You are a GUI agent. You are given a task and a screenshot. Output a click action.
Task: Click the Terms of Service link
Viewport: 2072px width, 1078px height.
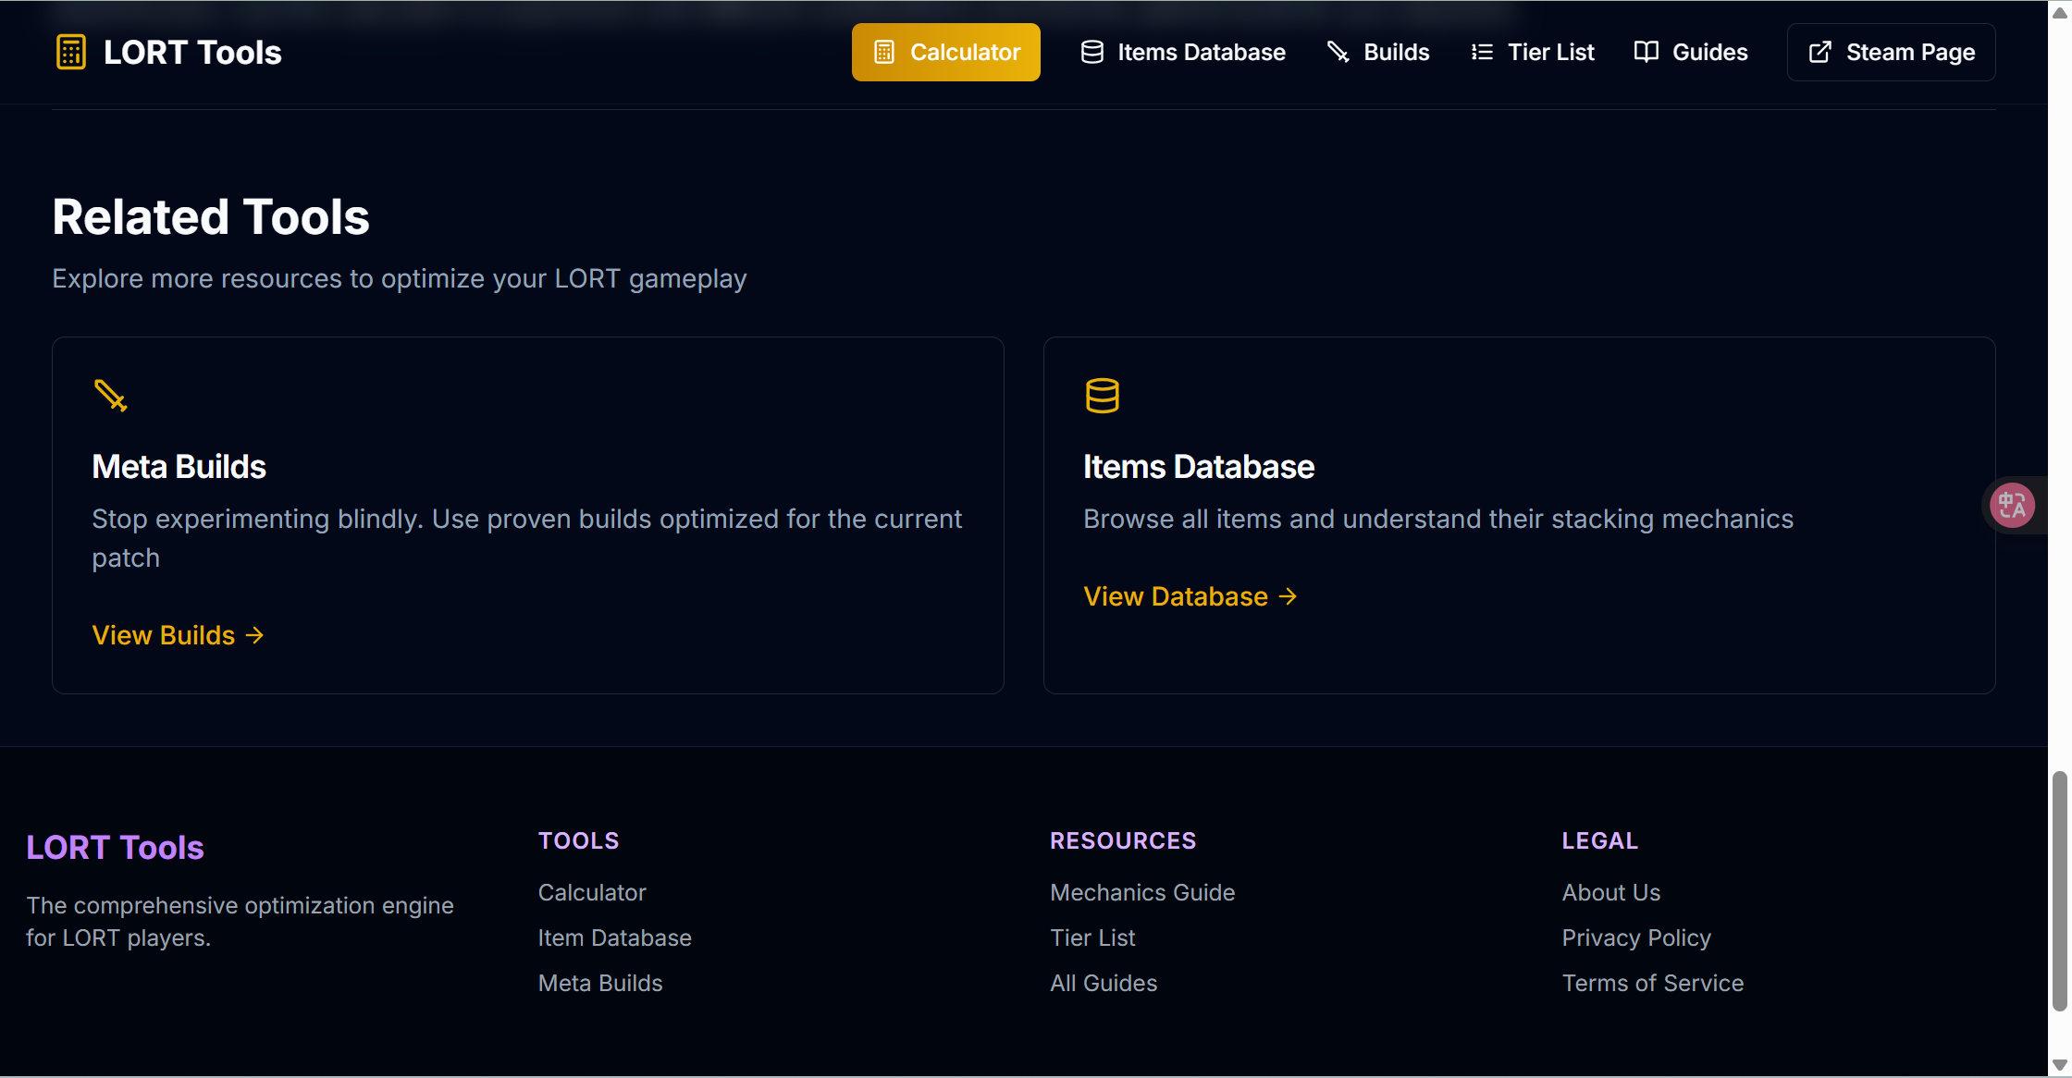tap(1653, 983)
